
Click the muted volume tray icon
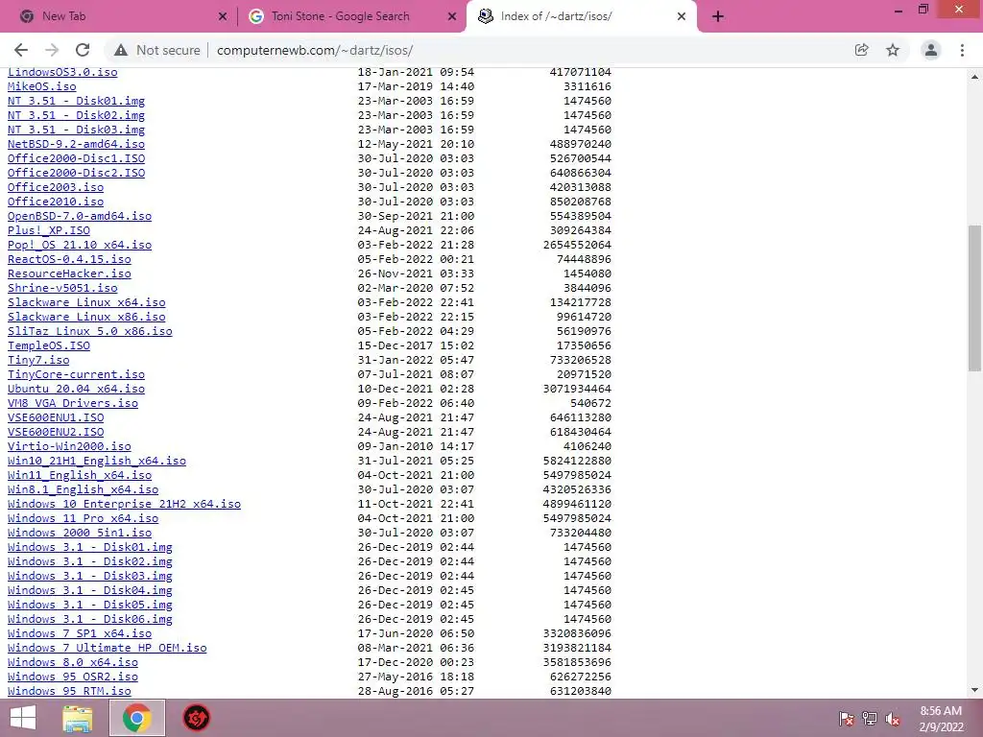point(893,719)
